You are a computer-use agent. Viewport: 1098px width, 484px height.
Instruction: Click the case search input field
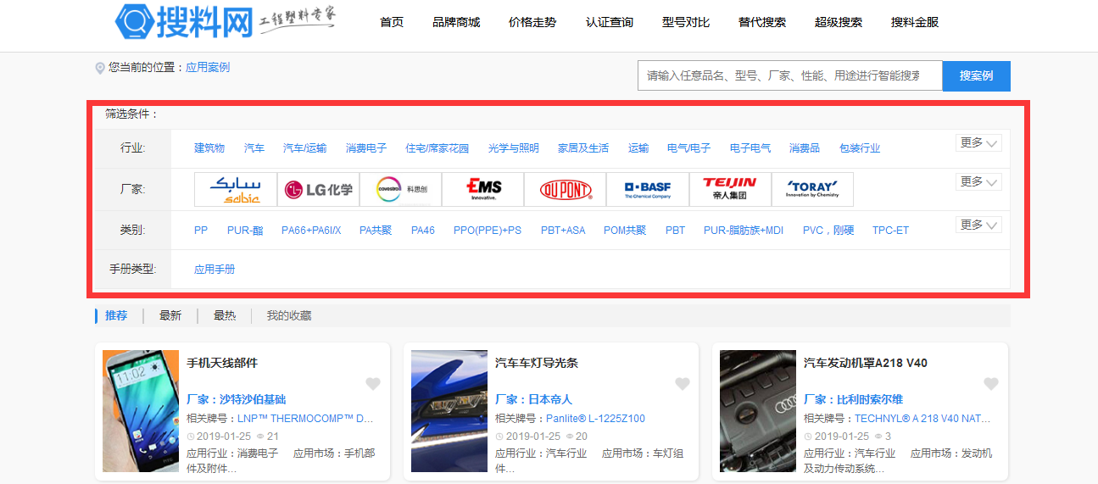tap(789, 75)
